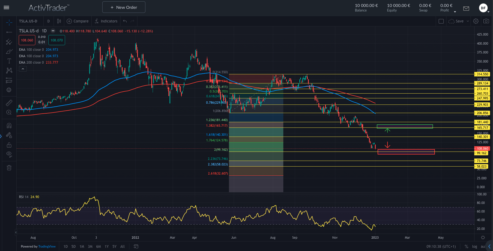Screen dimensions: 493x251
Task: Open the emoji icons tool
Action: 9,90
